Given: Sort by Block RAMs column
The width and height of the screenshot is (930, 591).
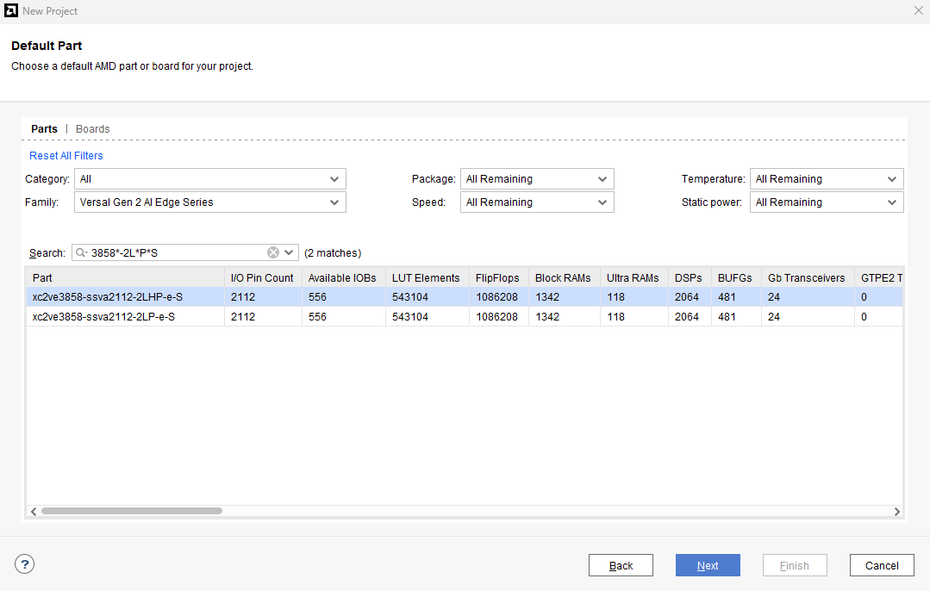Looking at the screenshot, I should (564, 278).
